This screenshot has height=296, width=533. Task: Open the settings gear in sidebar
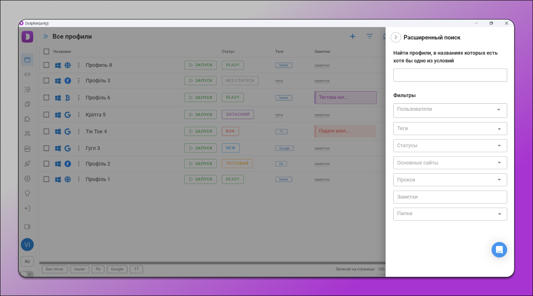pos(27,179)
